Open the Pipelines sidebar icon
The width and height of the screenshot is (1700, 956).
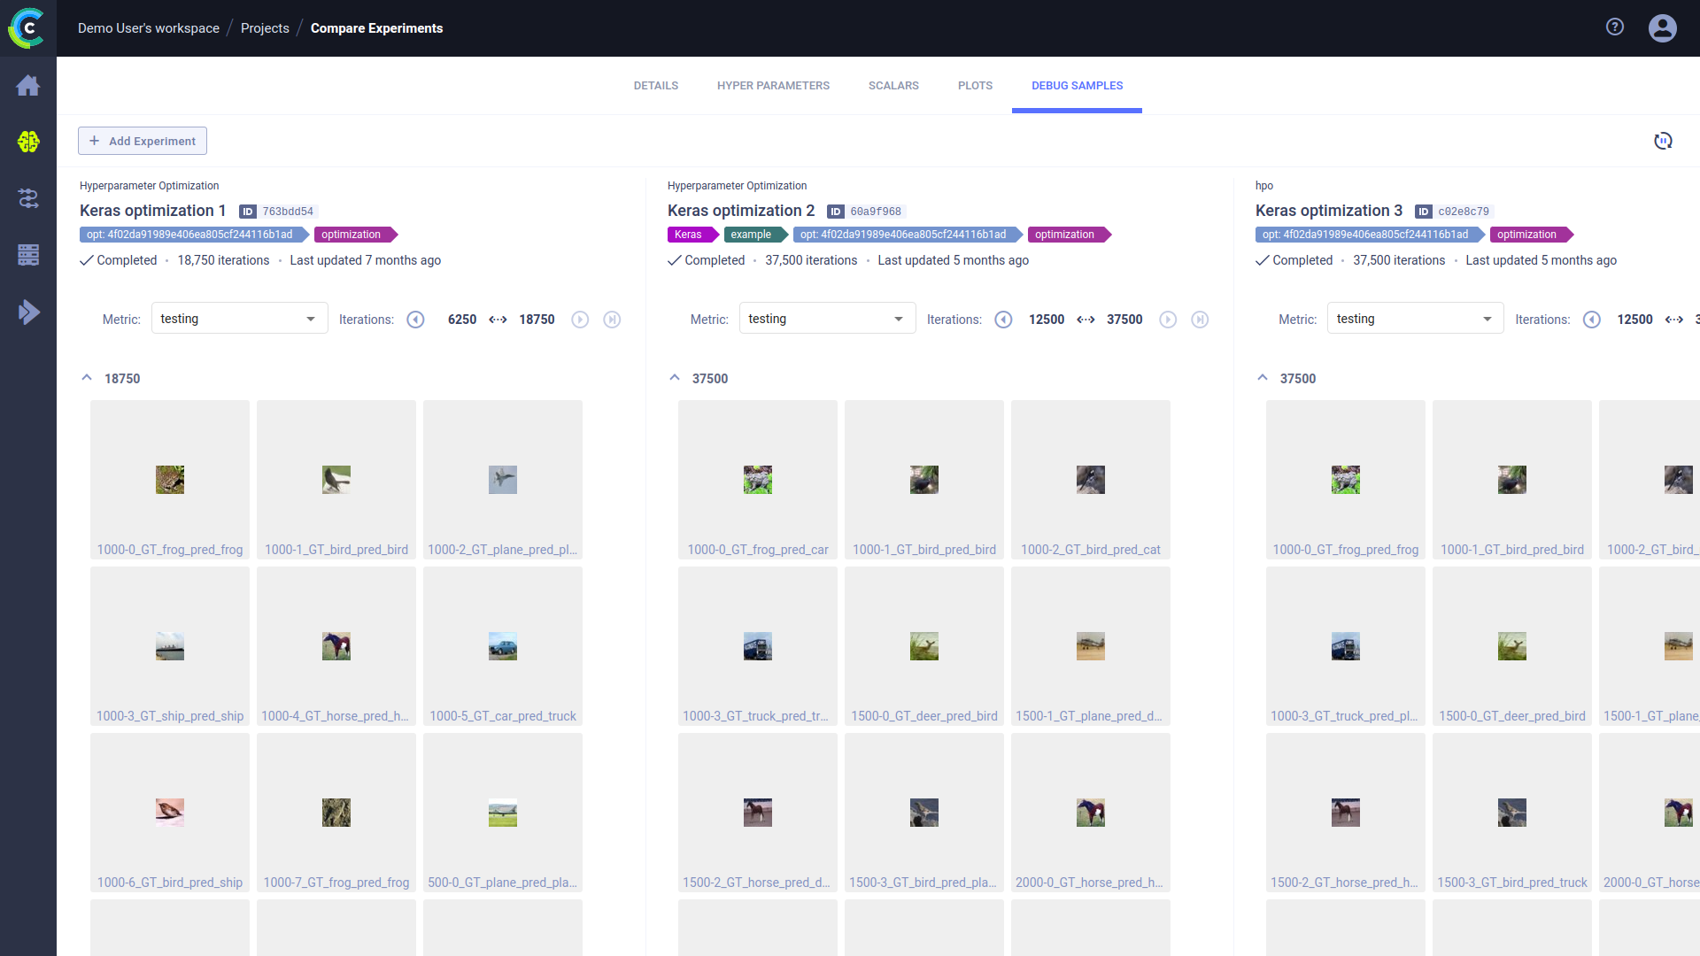[28, 198]
